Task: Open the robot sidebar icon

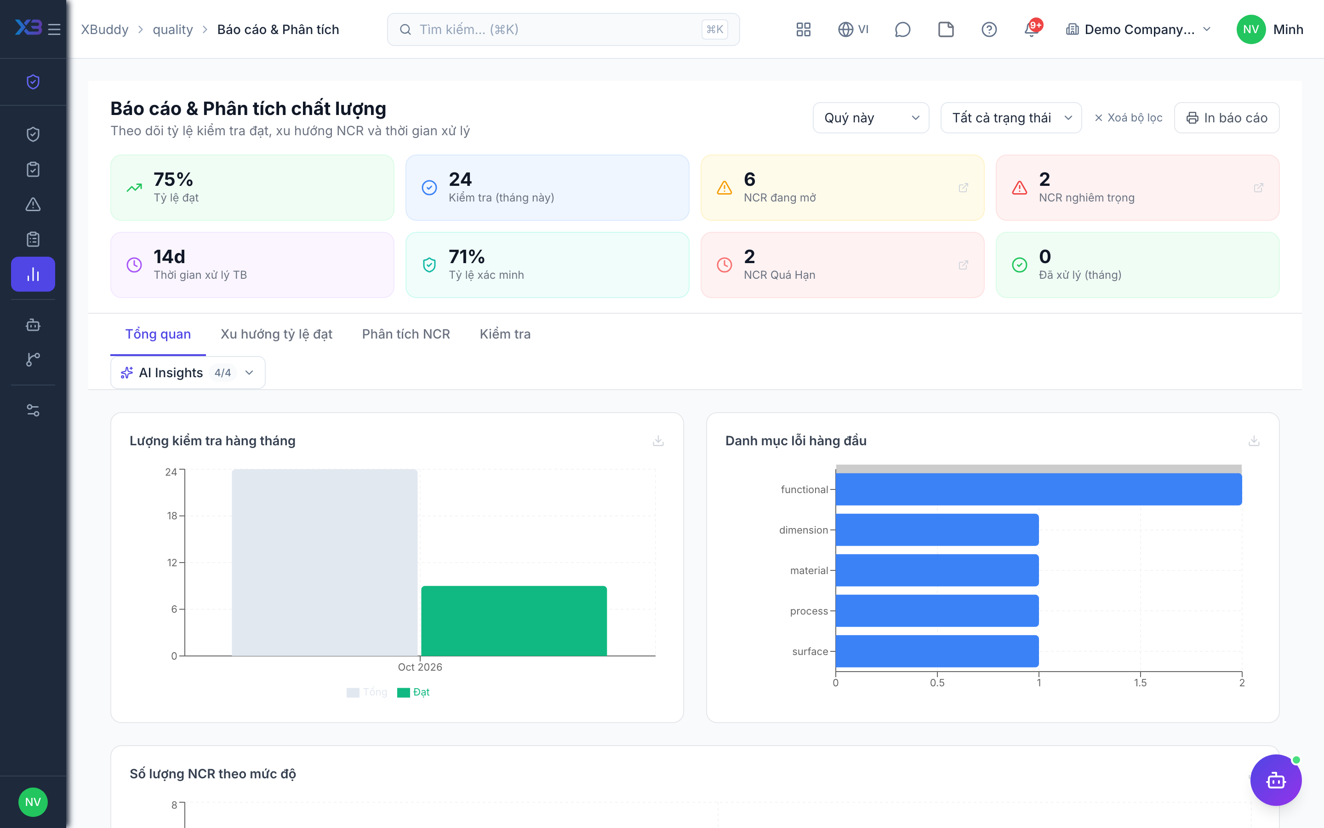Action: click(x=33, y=325)
